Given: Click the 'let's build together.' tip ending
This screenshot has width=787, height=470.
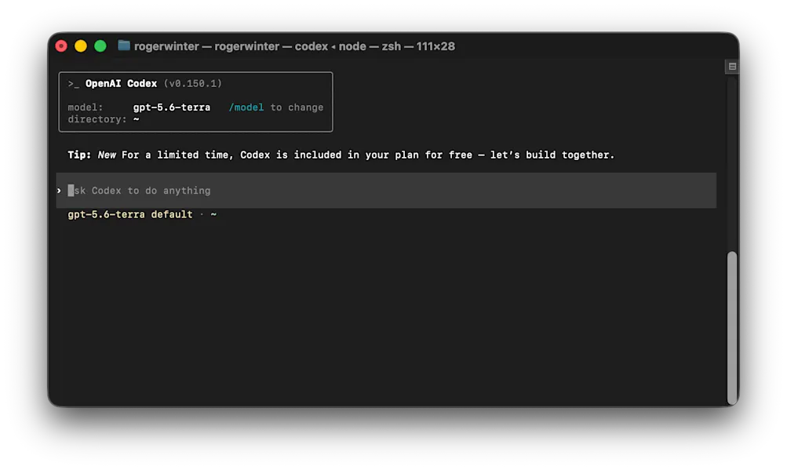Looking at the screenshot, I should [x=552, y=155].
